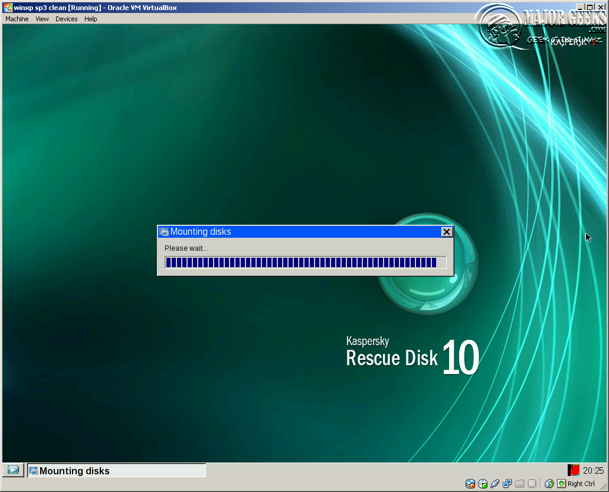Open the shared folders status icon
Viewport: 609px width, 492px height.
click(520, 484)
